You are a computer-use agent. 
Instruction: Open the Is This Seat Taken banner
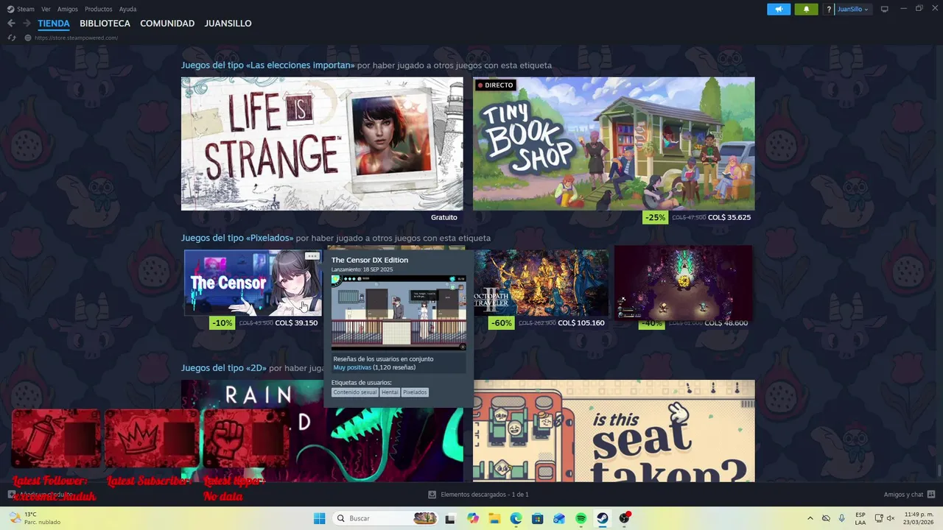(x=614, y=431)
